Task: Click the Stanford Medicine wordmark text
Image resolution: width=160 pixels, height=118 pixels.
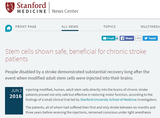Action: coord(32,8)
